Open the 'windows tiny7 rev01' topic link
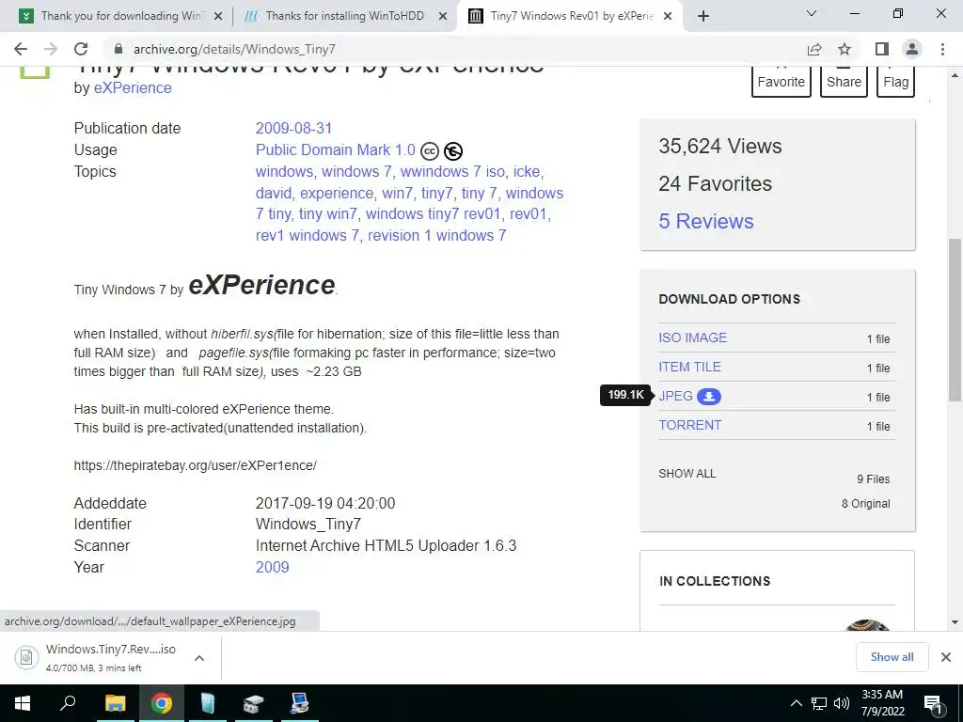 click(x=433, y=213)
